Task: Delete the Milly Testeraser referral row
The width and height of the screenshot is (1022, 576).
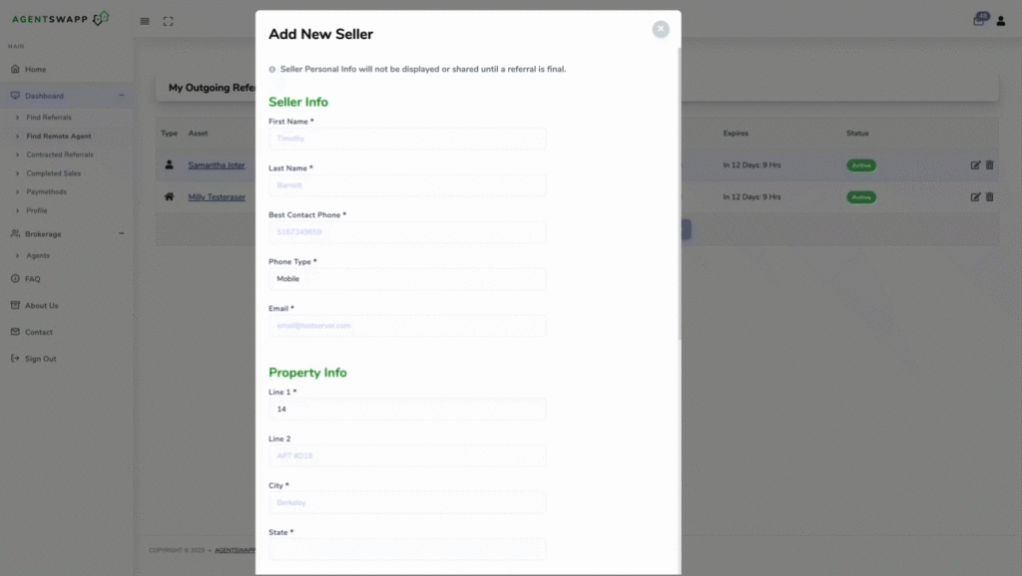Action: [989, 197]
